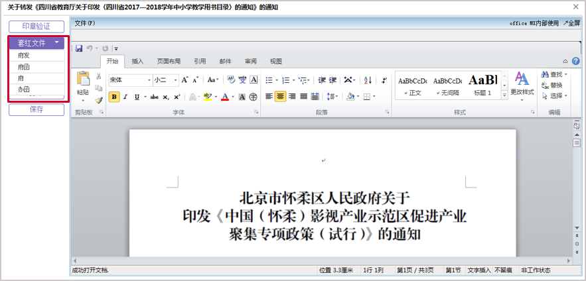Screen dimensions: 586x281
Task: Click the Character Shading icon
Action: coord(242,97)
